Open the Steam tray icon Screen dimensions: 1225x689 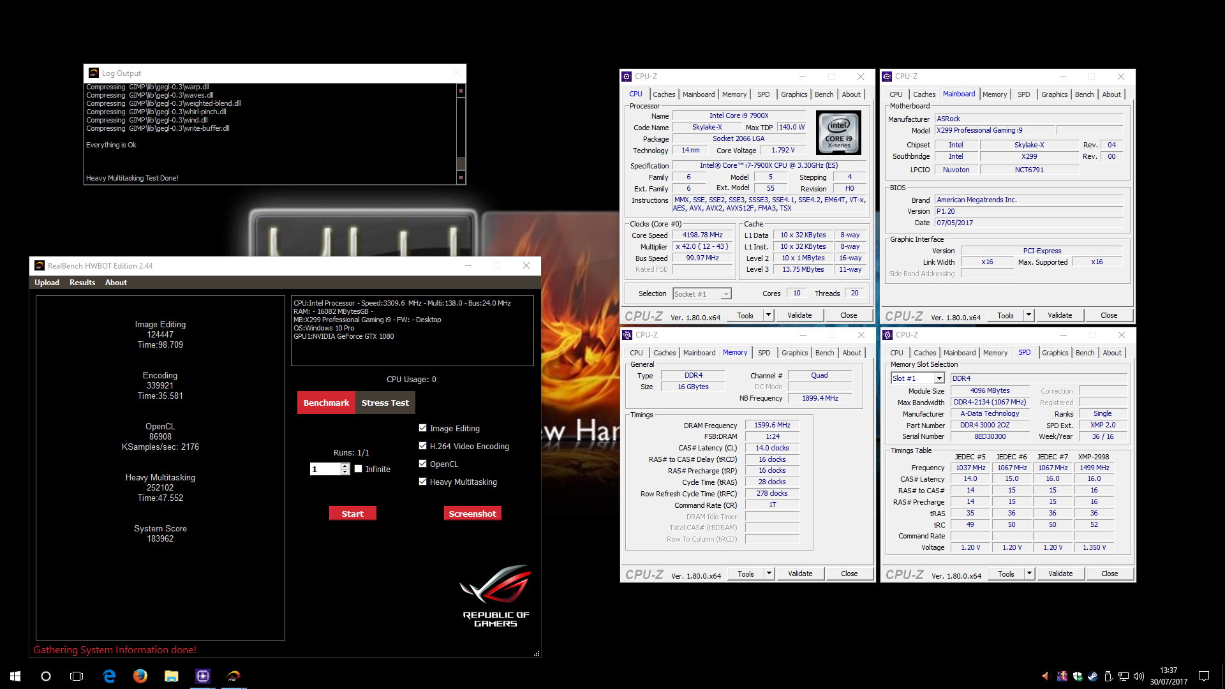(x=1093, y=676)
